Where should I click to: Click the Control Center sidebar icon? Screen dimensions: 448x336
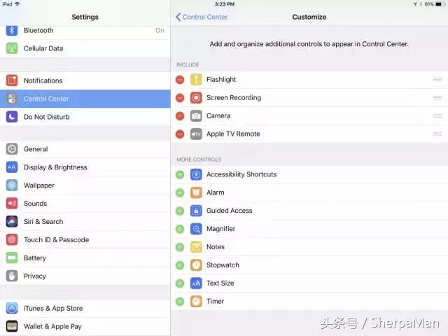(12, 99)
